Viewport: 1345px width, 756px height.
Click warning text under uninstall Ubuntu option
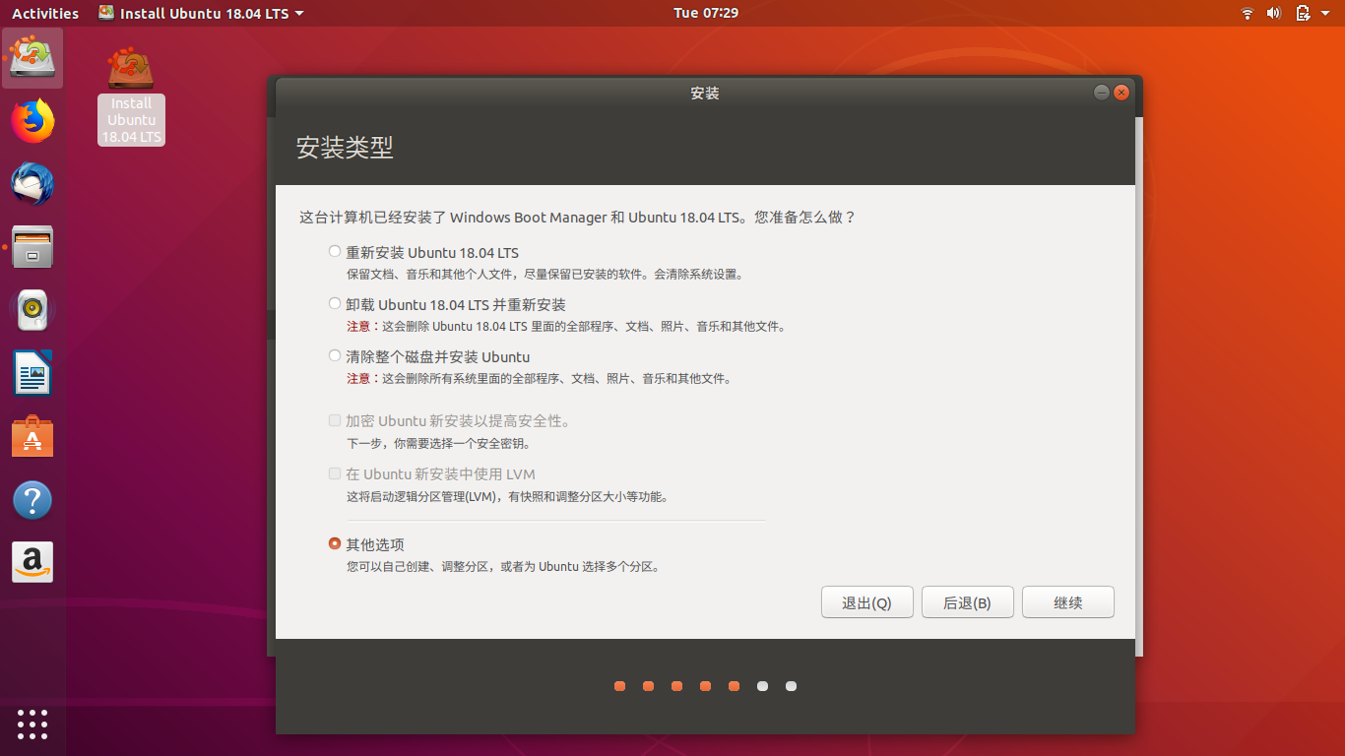[566, 327]
